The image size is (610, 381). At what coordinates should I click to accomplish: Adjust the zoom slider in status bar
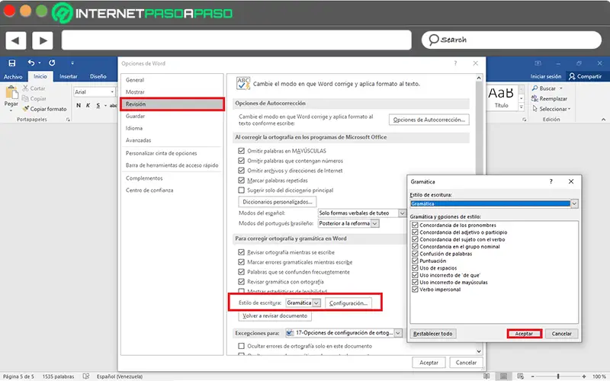(x=558, y=376)
